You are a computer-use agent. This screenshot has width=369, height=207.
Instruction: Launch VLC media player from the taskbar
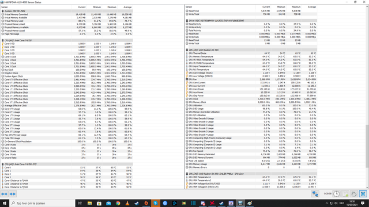(x=127, y=203)
